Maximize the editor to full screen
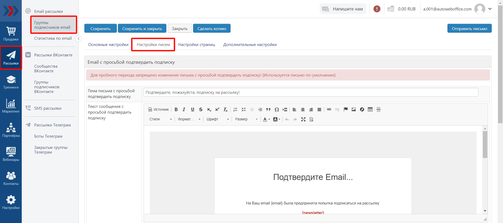This screenshot has width=503, height=223. click(303, 119)
